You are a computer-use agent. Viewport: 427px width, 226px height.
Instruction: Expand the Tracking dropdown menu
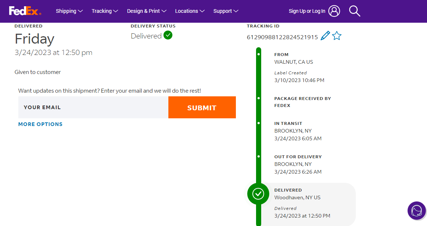coord(105,11)
